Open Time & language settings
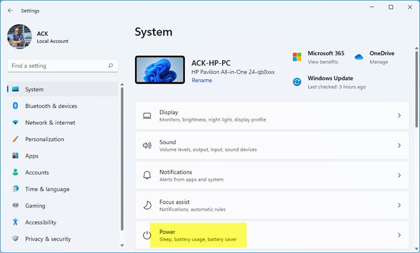The image size is (420, 253). coord(62,189)
